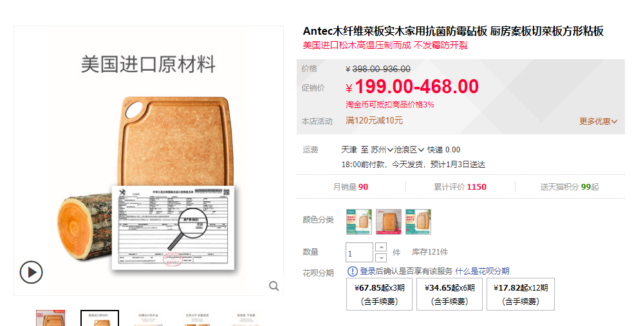Open 累计评价 1150 reviews
This screenshot has height=326, width=632.
tap(460, 186)
